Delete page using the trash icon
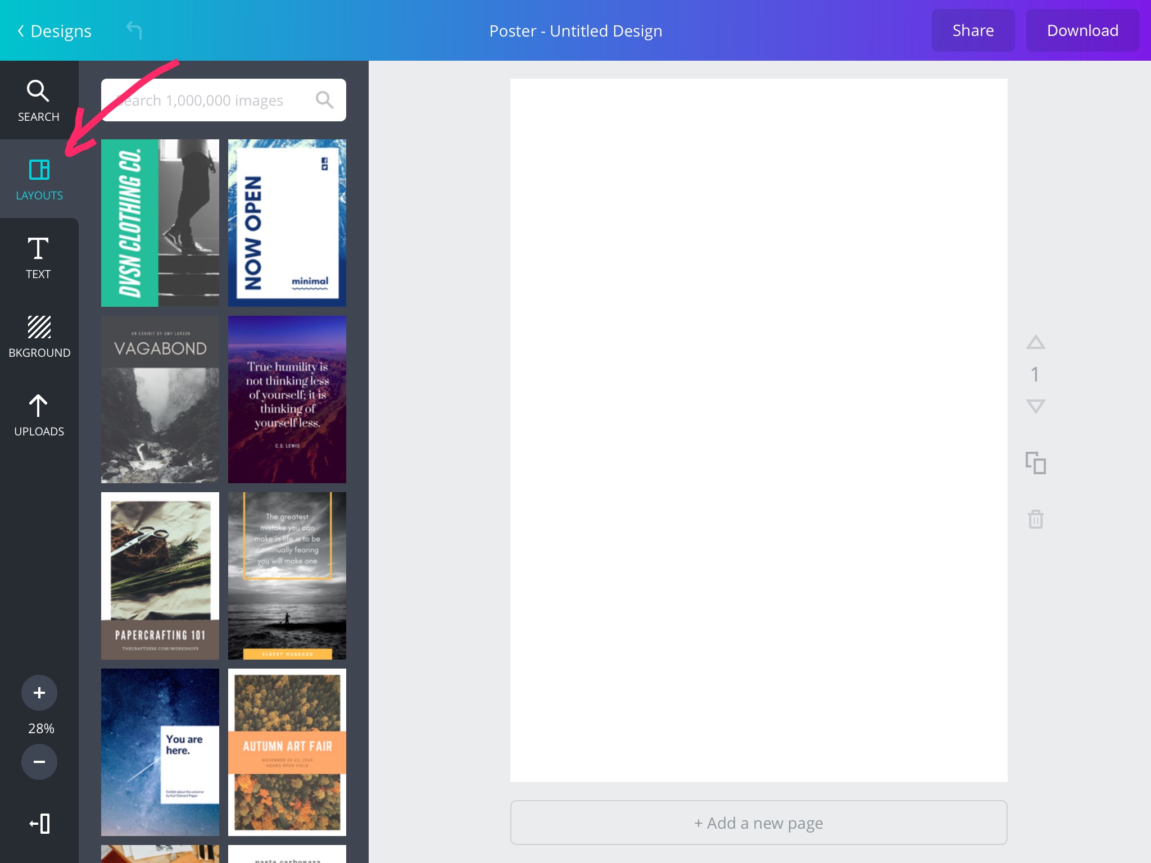The height and width of the screenshot is (863, 1151). [x=1035, y=519]
